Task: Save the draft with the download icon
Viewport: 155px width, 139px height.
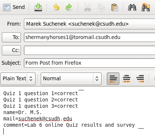Action: pyautogui.click(x=38, y=7)
